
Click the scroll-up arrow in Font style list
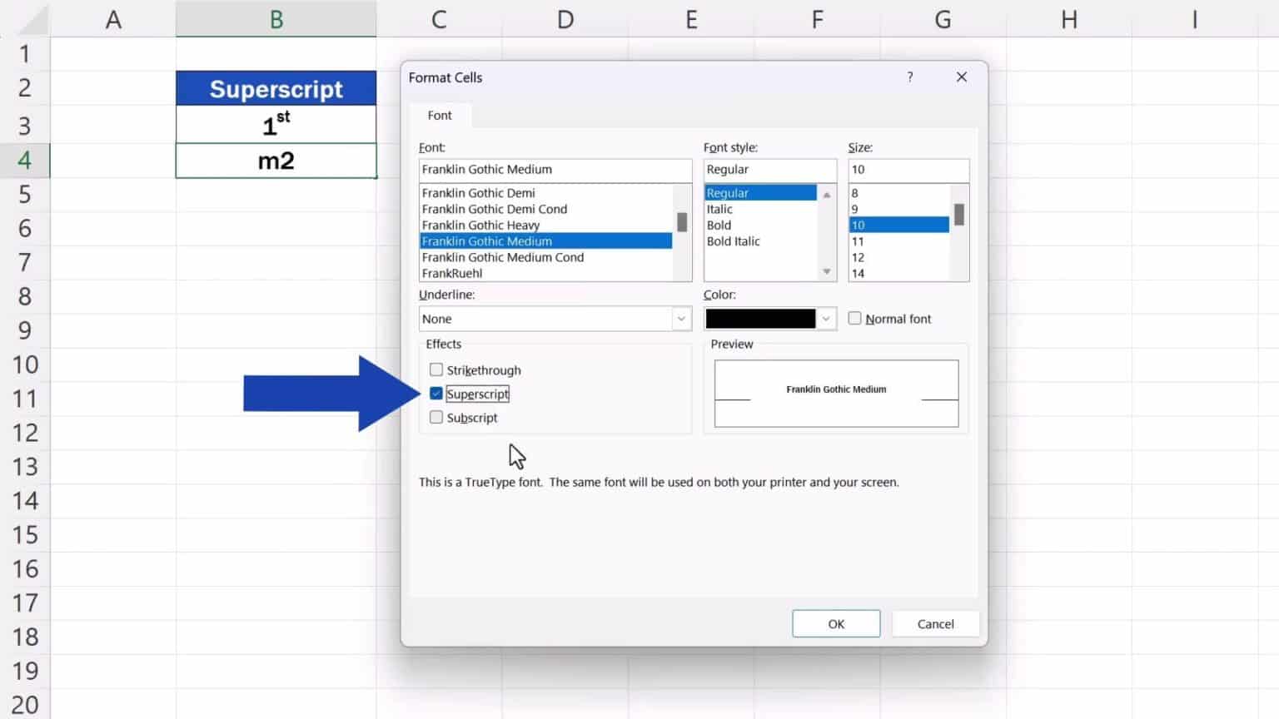pos(826,194)
